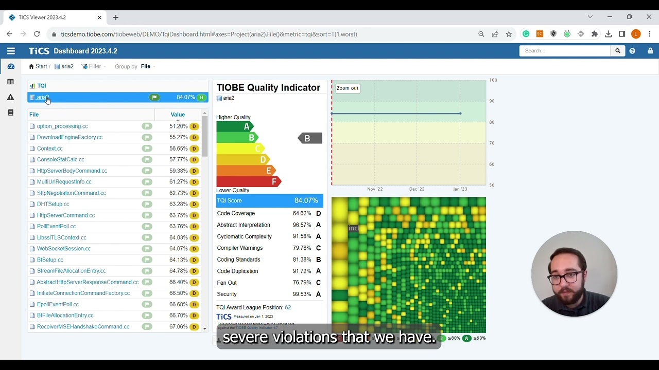This screenshot has height=370, width=659.
Task: Open option_processing.cc file
Action: click(62, 126)
